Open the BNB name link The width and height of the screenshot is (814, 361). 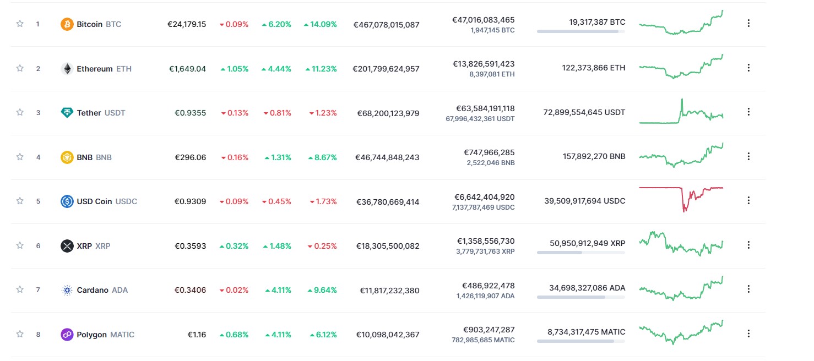[85, 157]
